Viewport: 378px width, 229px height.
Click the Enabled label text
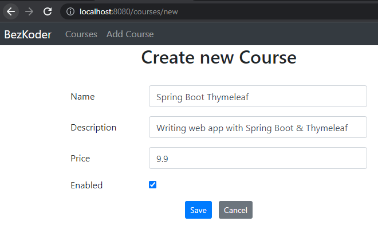tap(86, 185)
